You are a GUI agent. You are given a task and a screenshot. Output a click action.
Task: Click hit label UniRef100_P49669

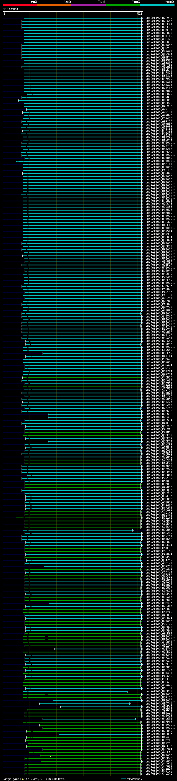point(158,676)
